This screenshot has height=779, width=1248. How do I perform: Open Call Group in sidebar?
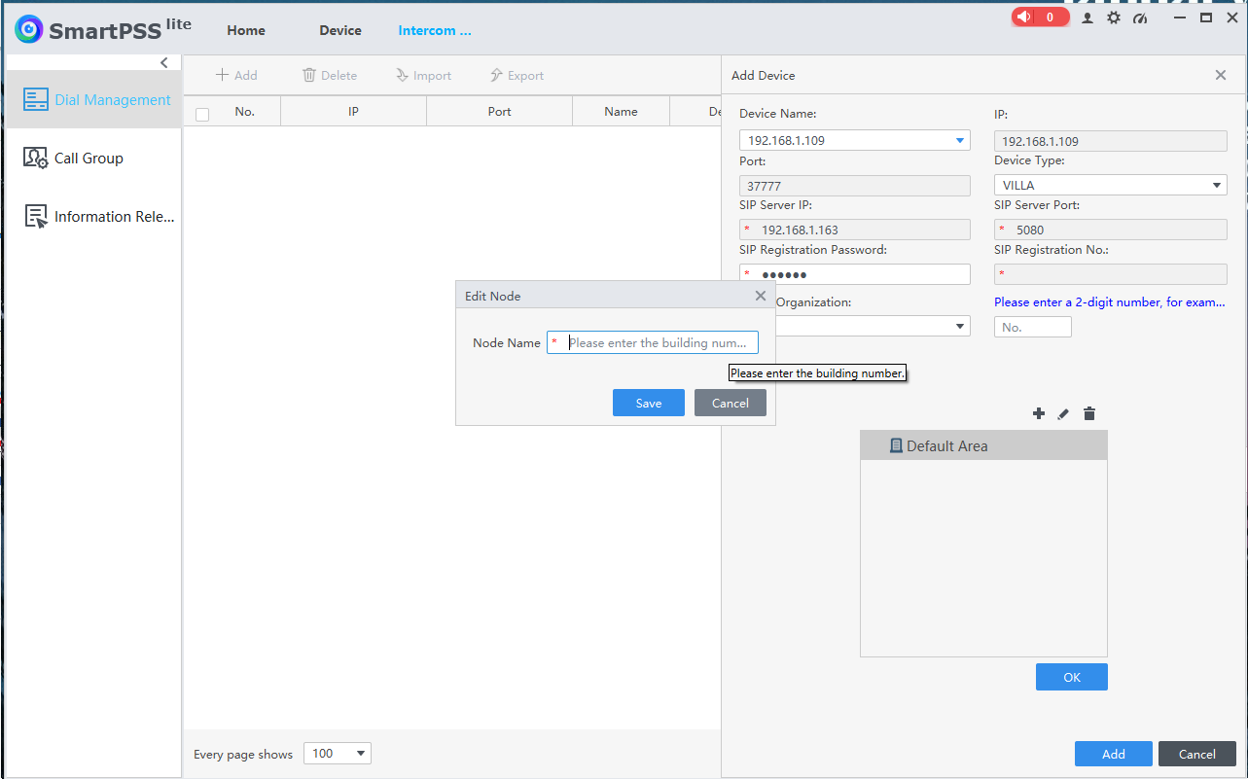[x=89, y=159]
